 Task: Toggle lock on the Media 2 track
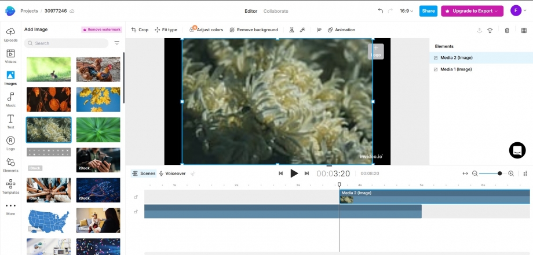[136, 197]
